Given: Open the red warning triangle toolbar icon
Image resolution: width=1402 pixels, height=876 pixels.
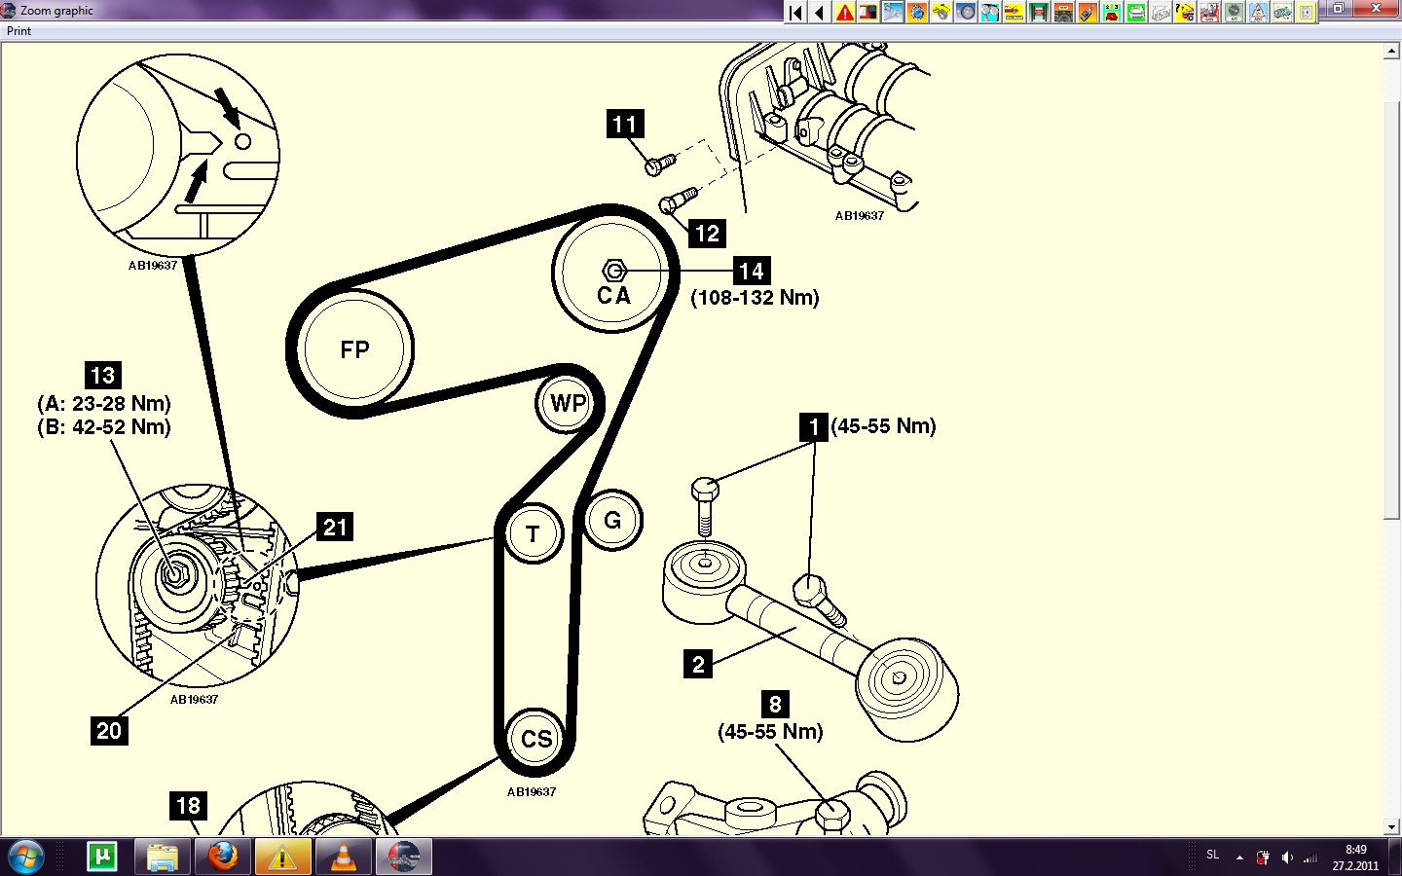Looking at the screenshot, I should coord(844,12).
